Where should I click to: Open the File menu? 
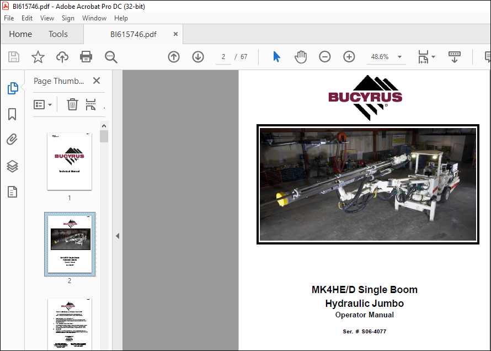pyautogui.click(x=9, y=18)
